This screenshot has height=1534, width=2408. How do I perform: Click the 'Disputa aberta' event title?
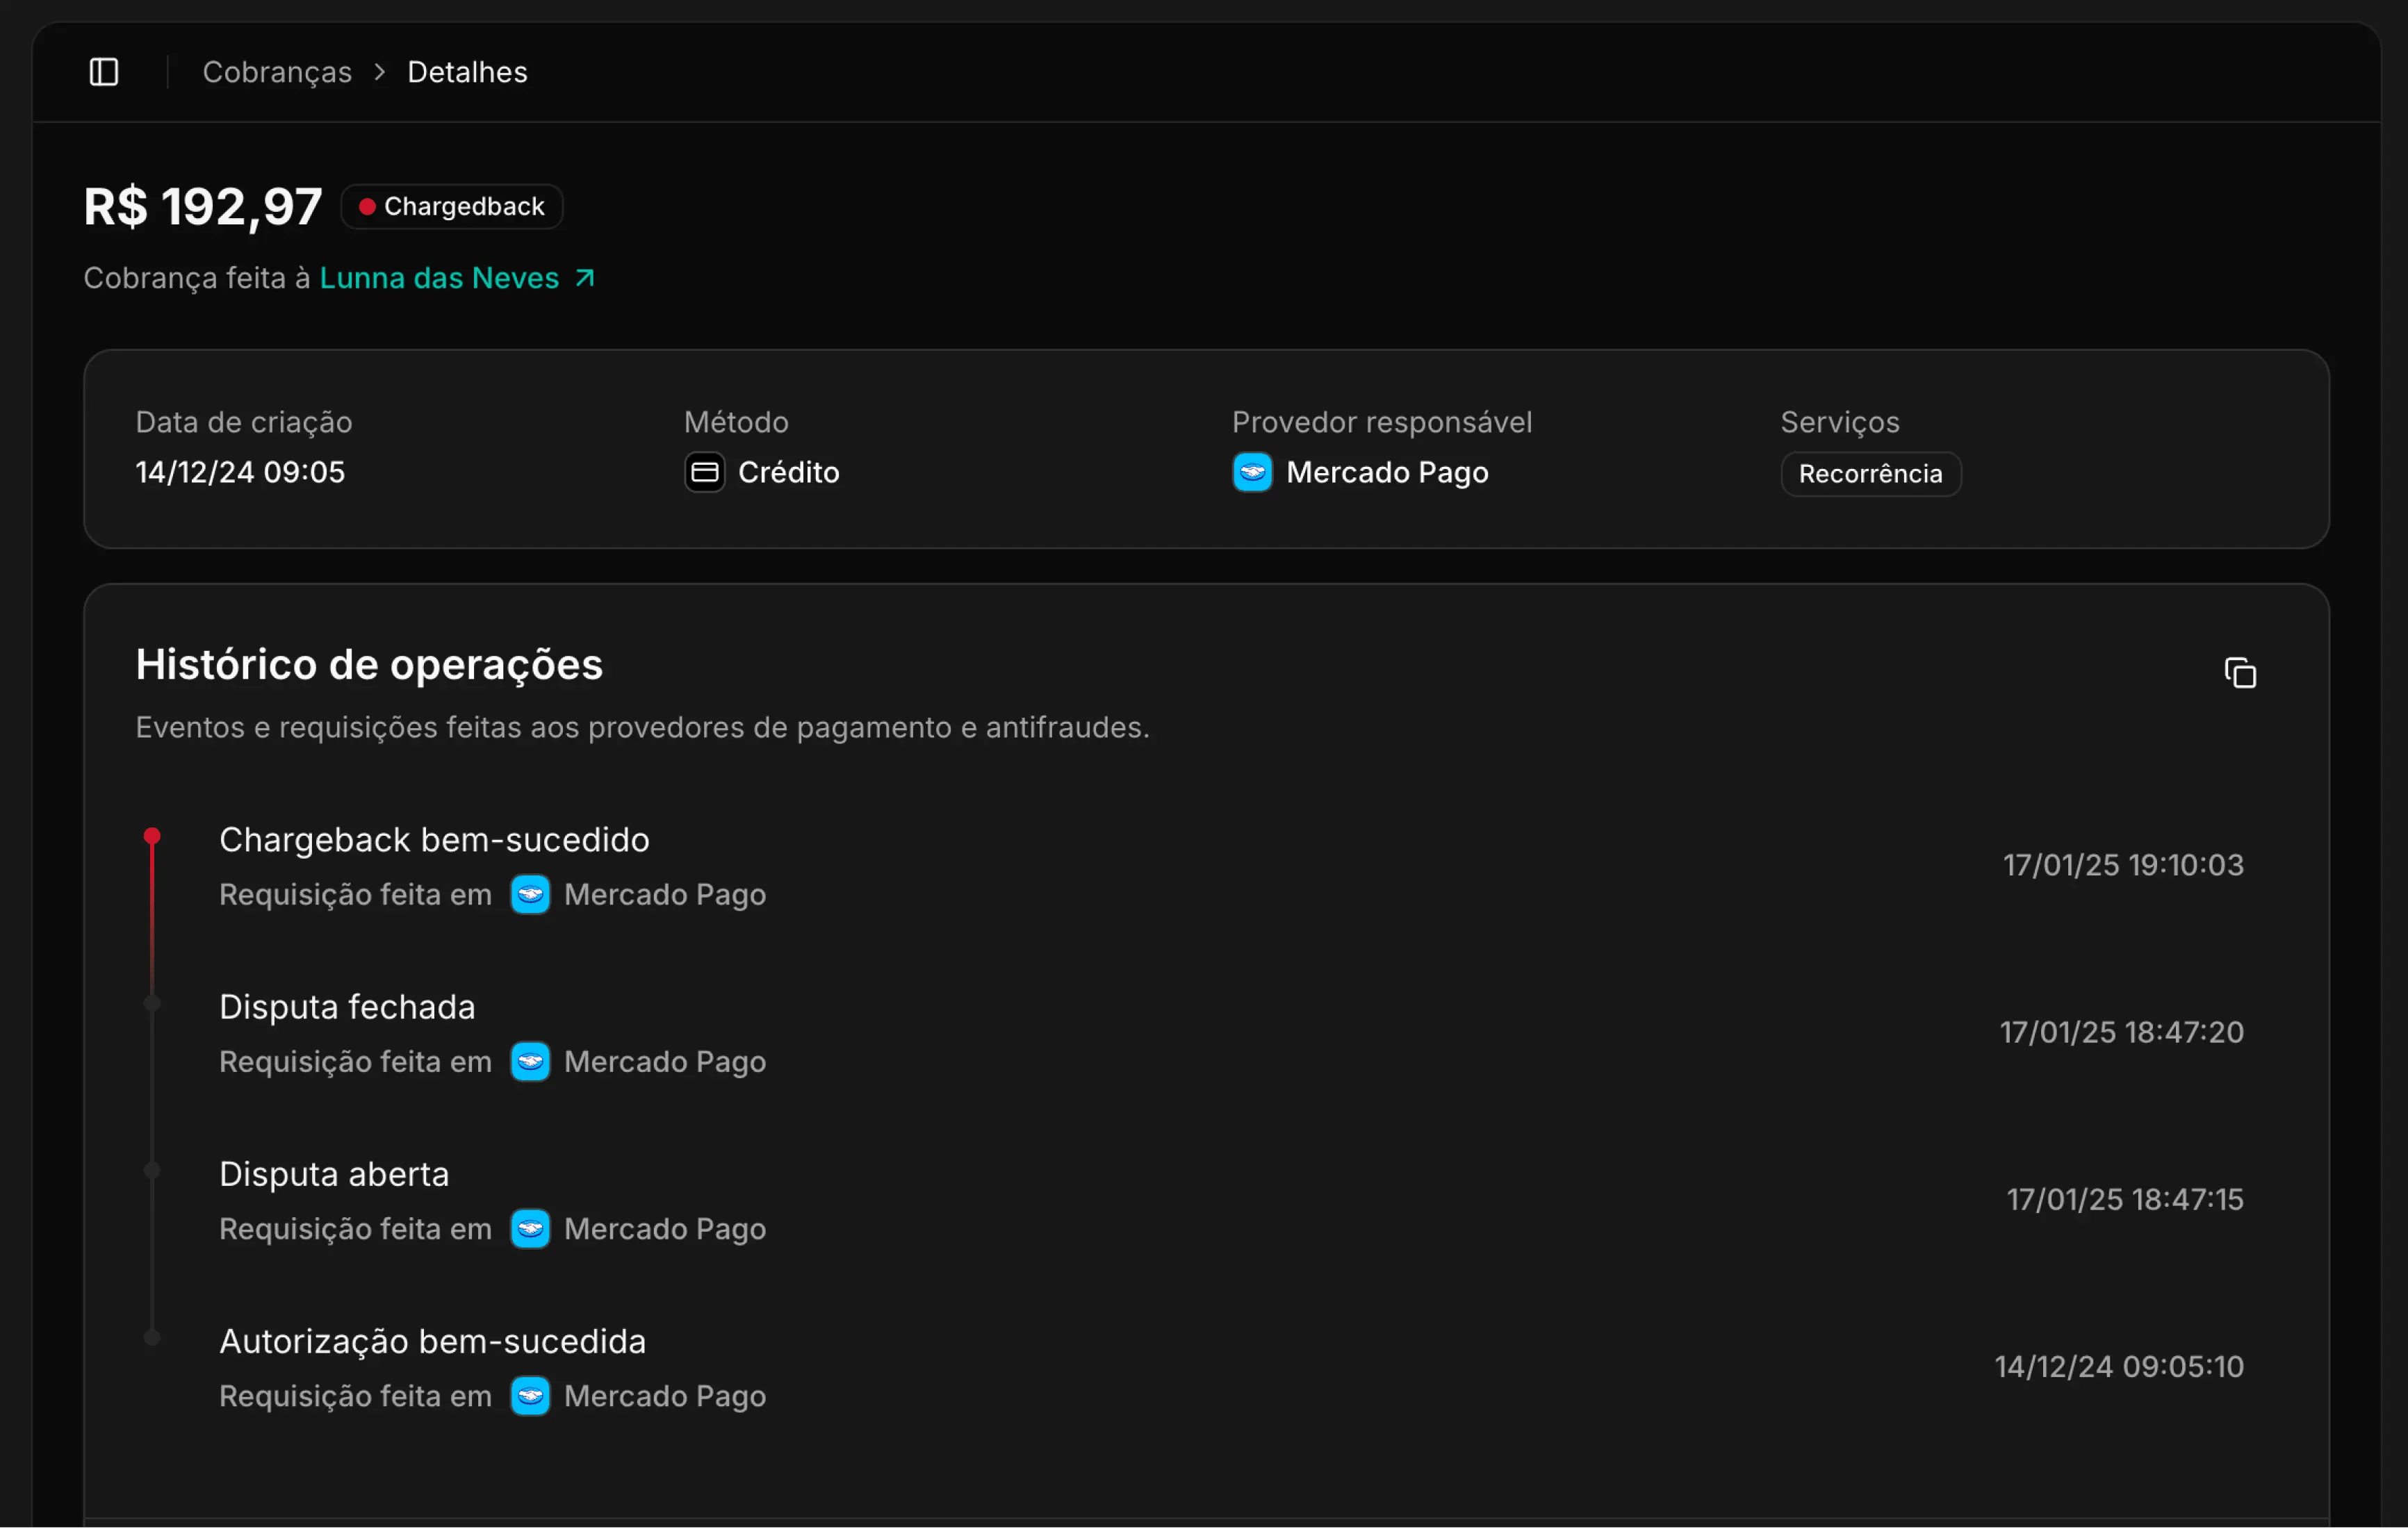pos(334,1174)
